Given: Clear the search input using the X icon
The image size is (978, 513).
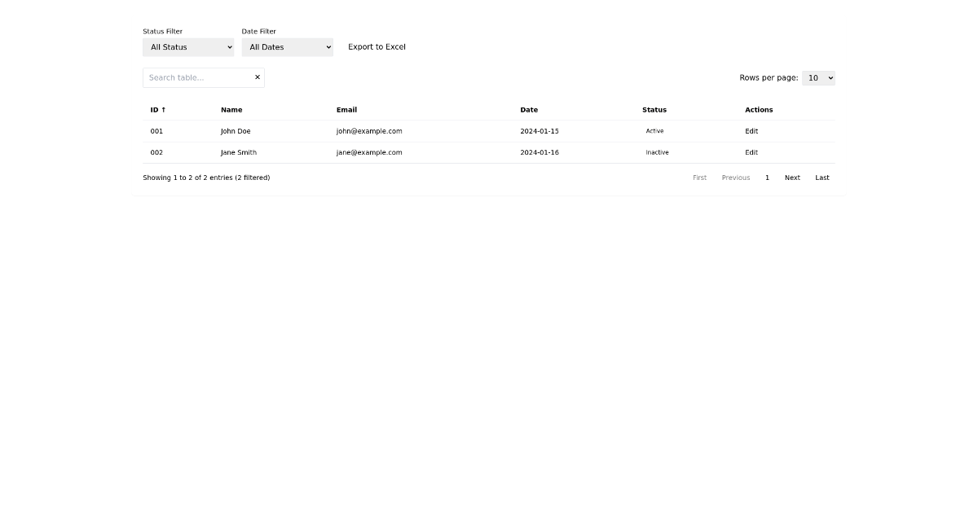Looking at the screenshot, I should click(258, 77).
